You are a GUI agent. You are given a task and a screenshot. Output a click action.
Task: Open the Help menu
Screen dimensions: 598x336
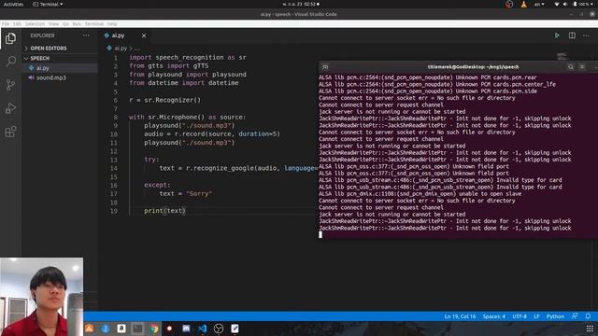coord(112,23)
